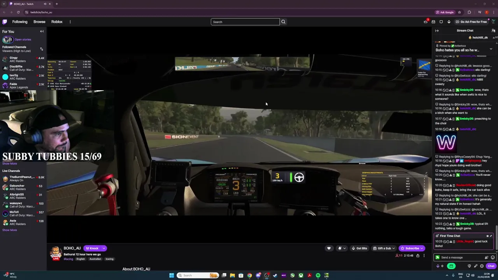Click Ask Google in the browser toolbar

(445, 12)
